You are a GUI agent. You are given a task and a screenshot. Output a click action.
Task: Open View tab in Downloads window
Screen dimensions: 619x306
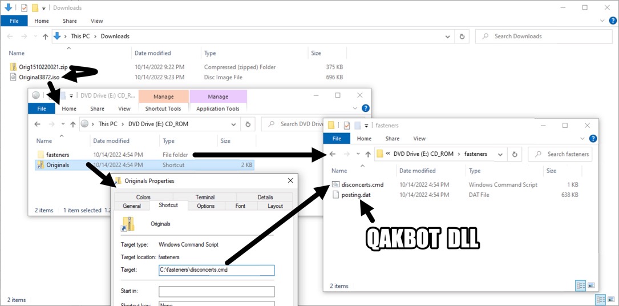pyautogui.click(x=97, y=21)
